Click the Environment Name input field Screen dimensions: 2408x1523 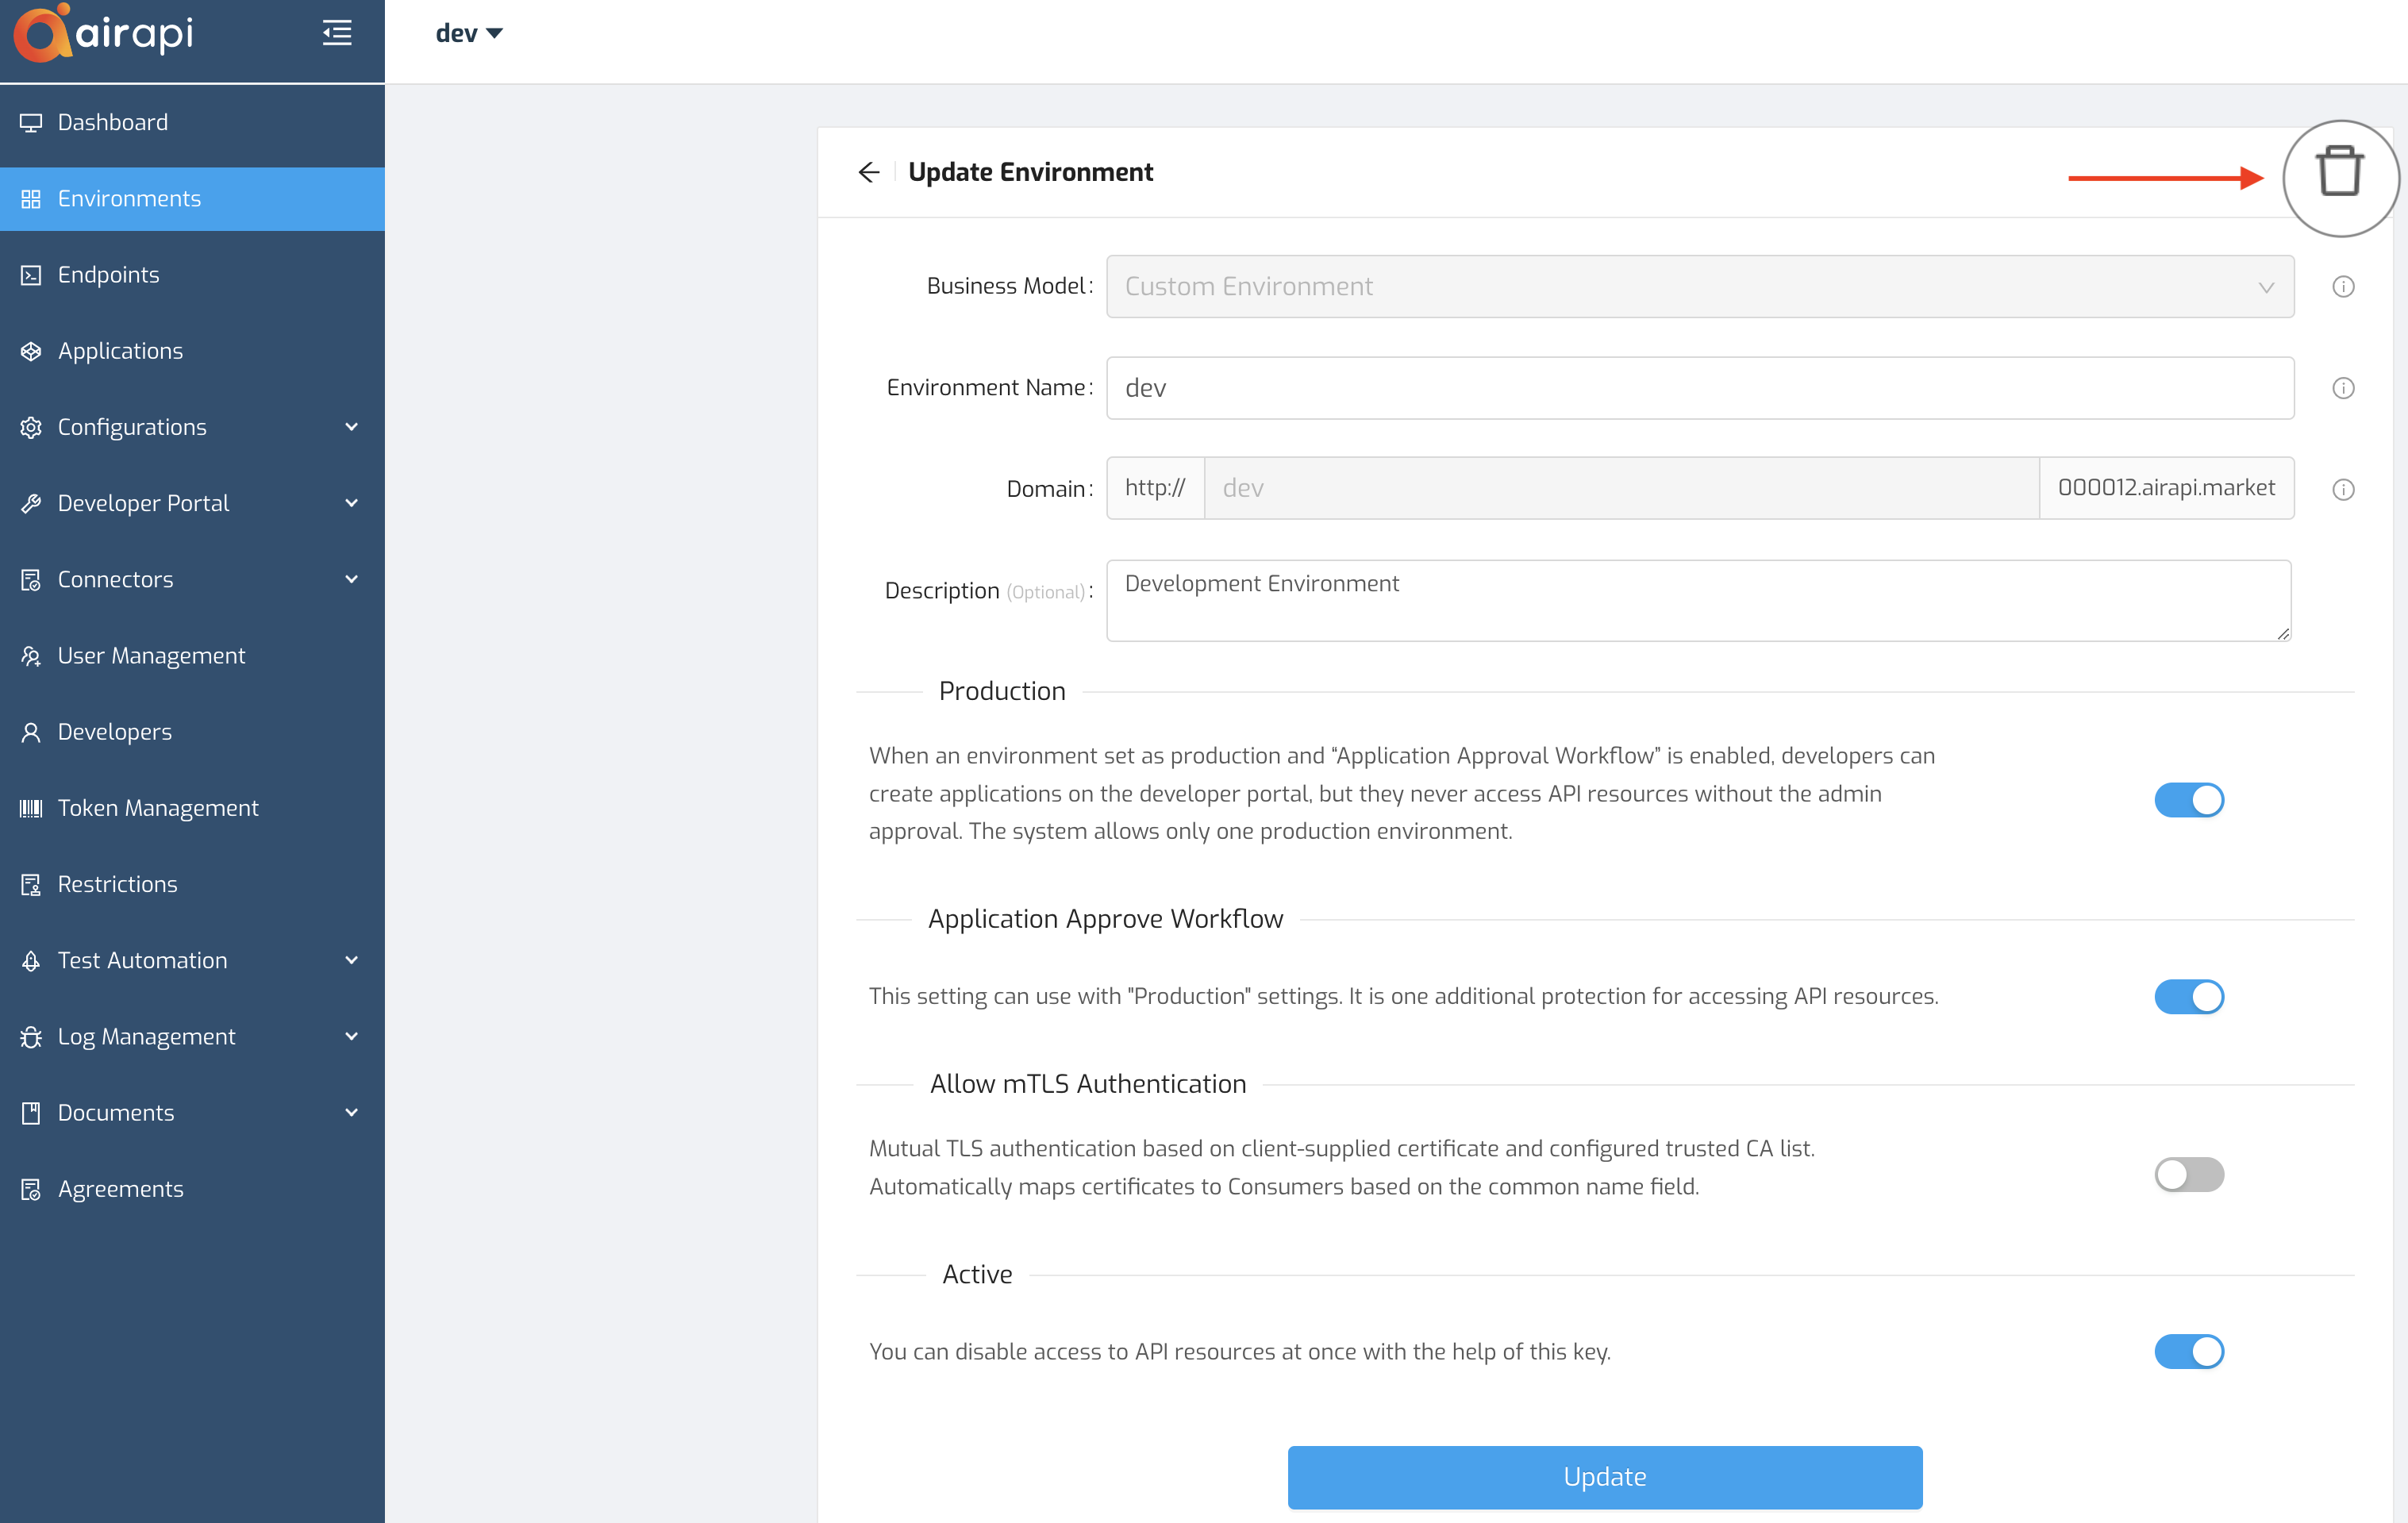[x=1700, y=388]
